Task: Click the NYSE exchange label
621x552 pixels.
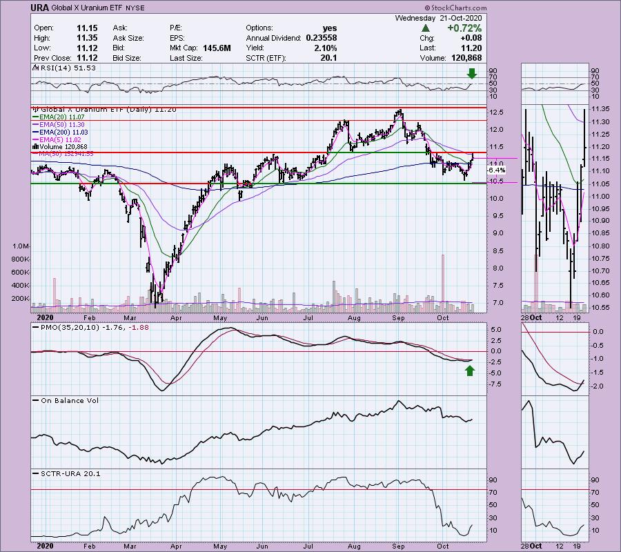Action: (135, 8)
